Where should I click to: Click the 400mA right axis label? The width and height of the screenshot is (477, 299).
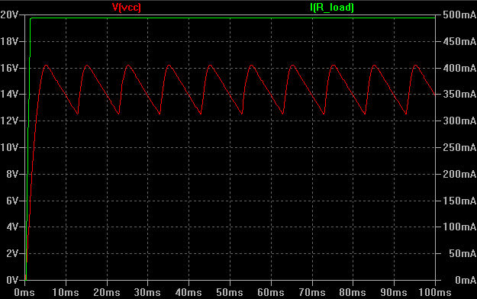(459, 68)
